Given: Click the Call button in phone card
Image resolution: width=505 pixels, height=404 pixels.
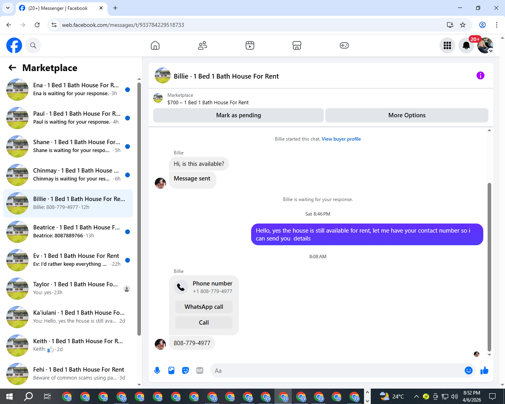Looking at the screenshot, I should [x=204, y=323].
